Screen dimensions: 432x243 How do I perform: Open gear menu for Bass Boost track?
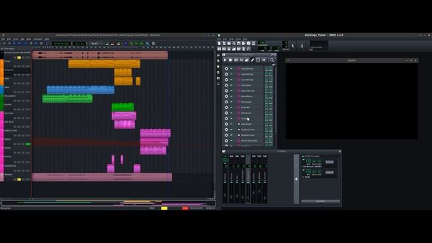point(226,124)
